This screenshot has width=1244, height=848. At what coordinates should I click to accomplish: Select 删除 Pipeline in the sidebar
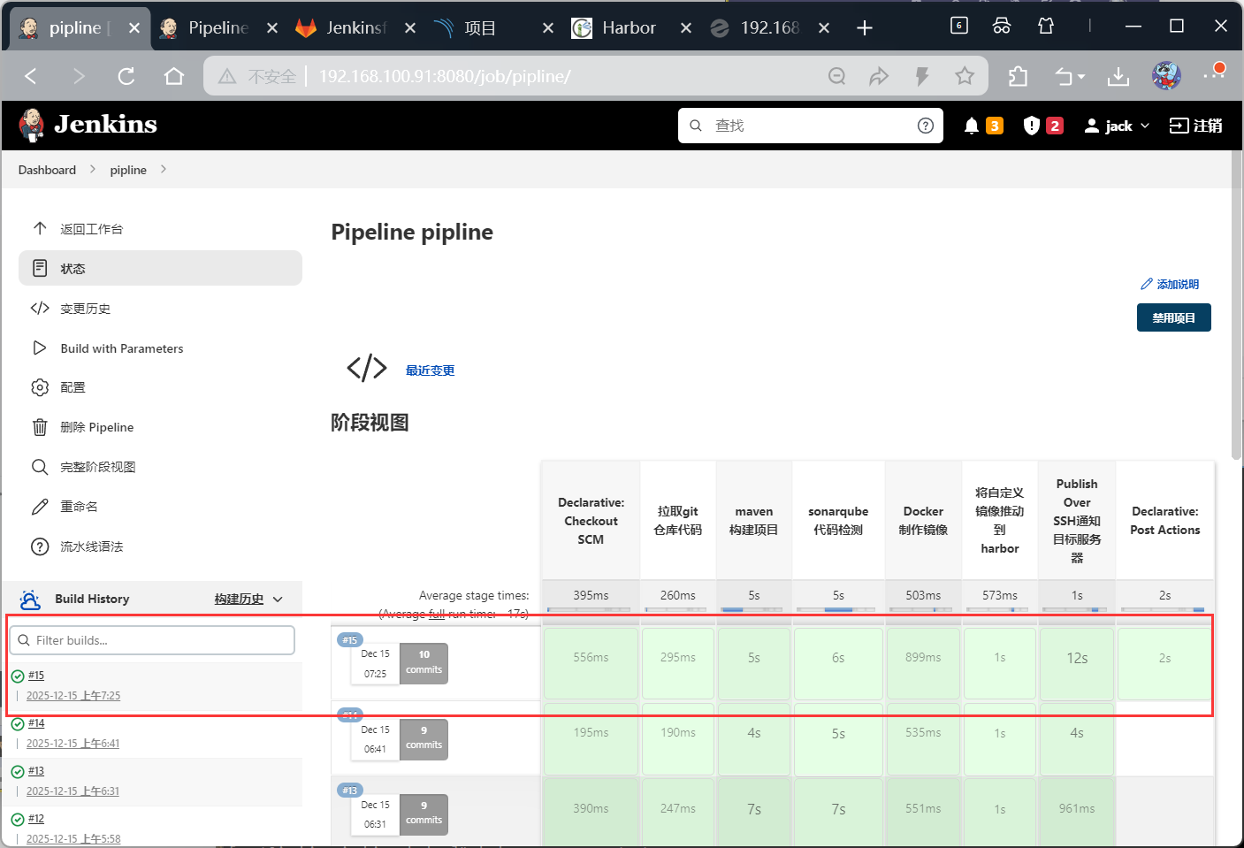point(160,427)
